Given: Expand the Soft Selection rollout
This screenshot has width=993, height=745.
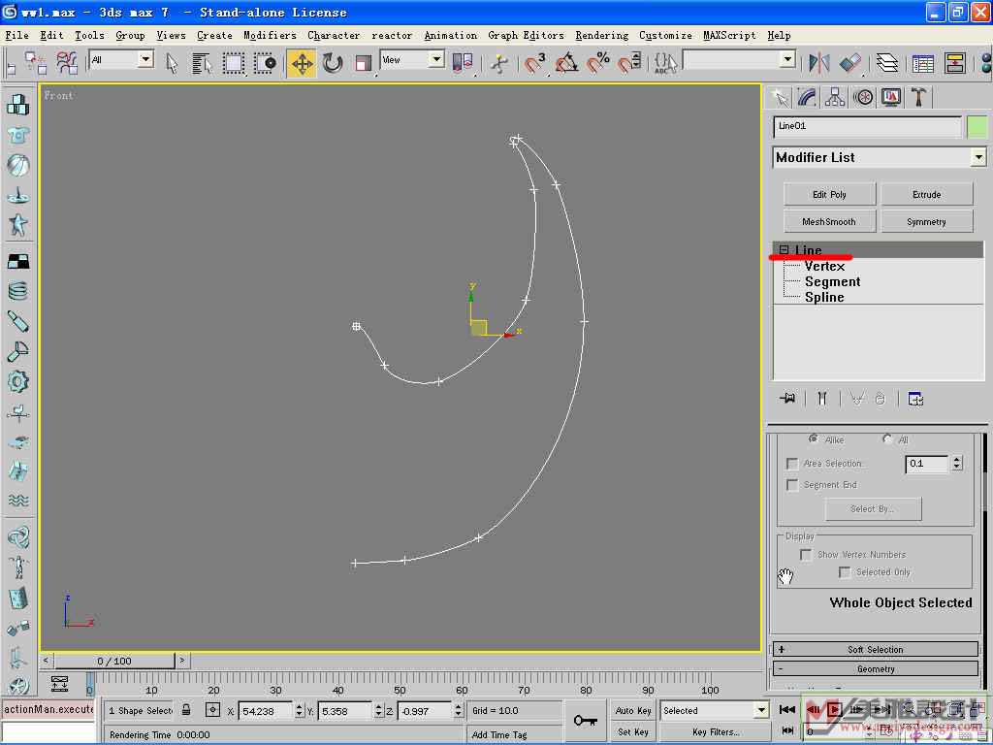Looking at the screenshot, I should coord(876,649).
